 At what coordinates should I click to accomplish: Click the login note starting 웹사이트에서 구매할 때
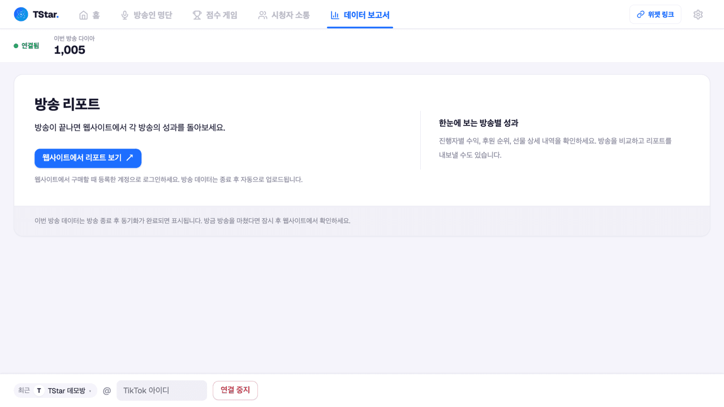(x=169, y=180)
